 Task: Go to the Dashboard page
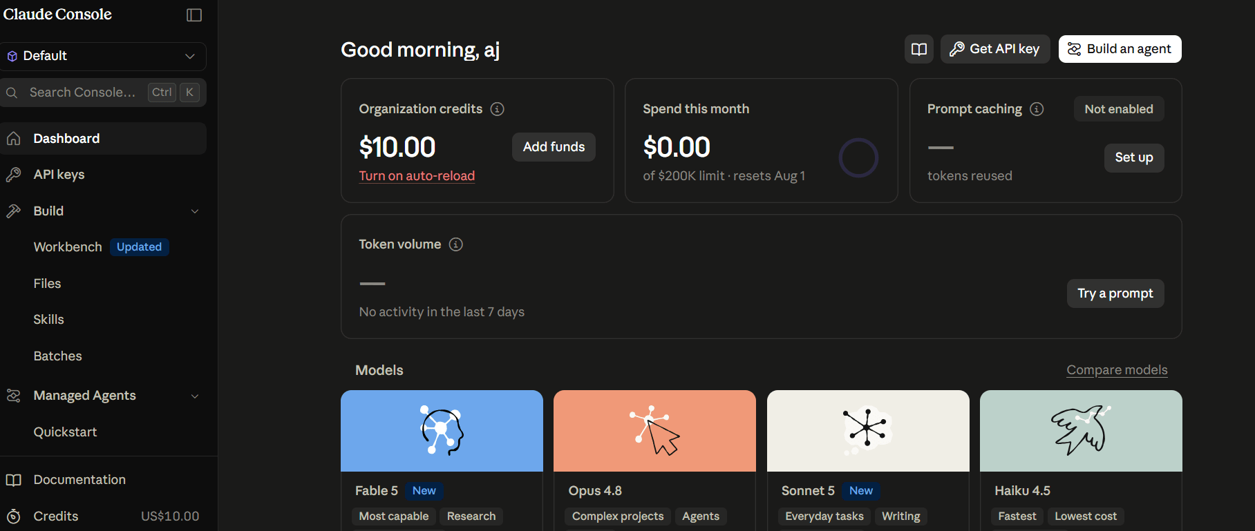point(103,139)
